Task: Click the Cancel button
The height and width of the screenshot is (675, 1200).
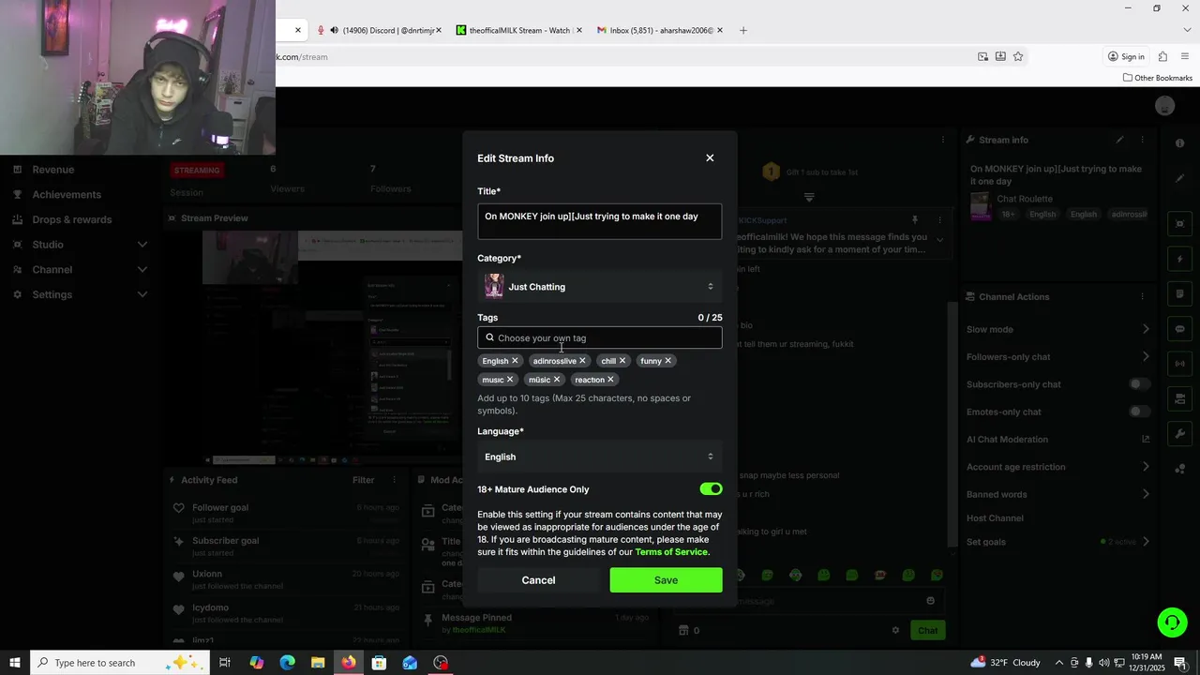Action: click(538, 580)
